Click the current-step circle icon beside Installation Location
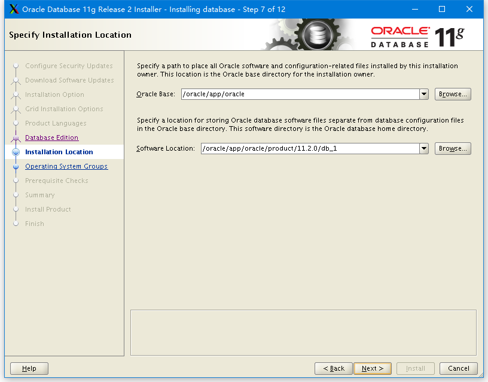 click(16, 152)
